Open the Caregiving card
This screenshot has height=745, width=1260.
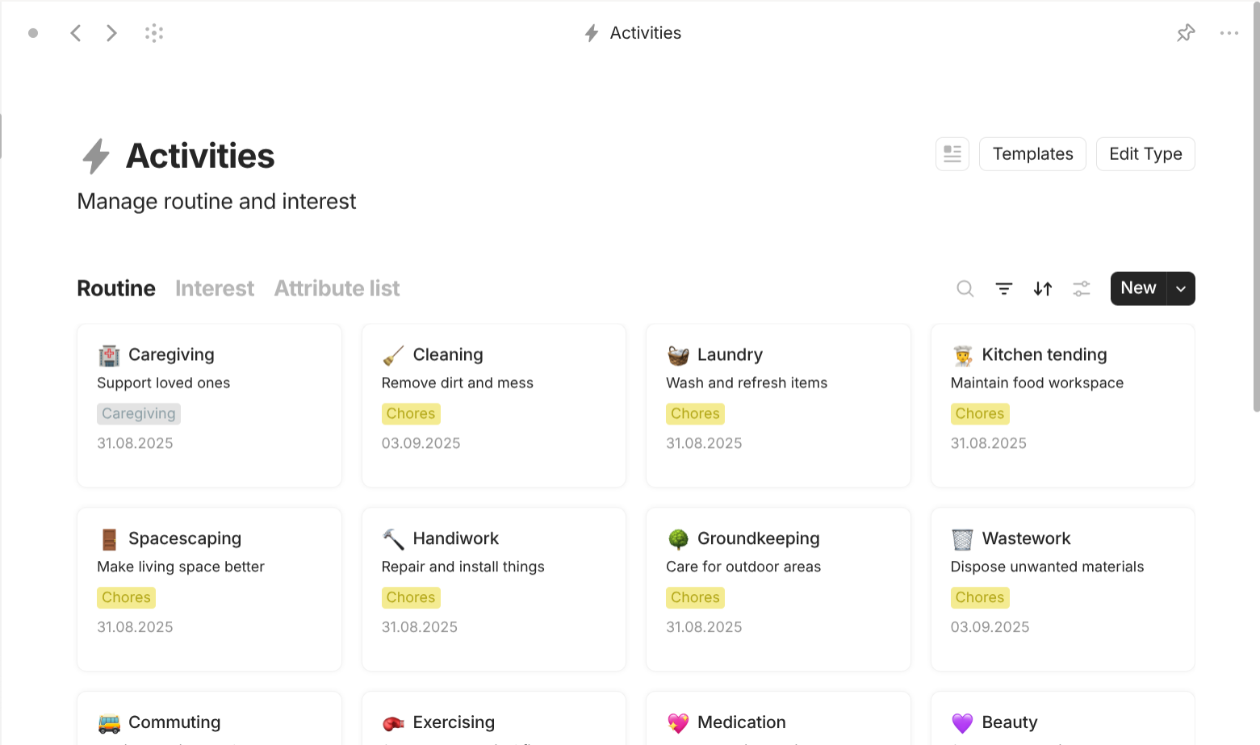click(209, 405)
